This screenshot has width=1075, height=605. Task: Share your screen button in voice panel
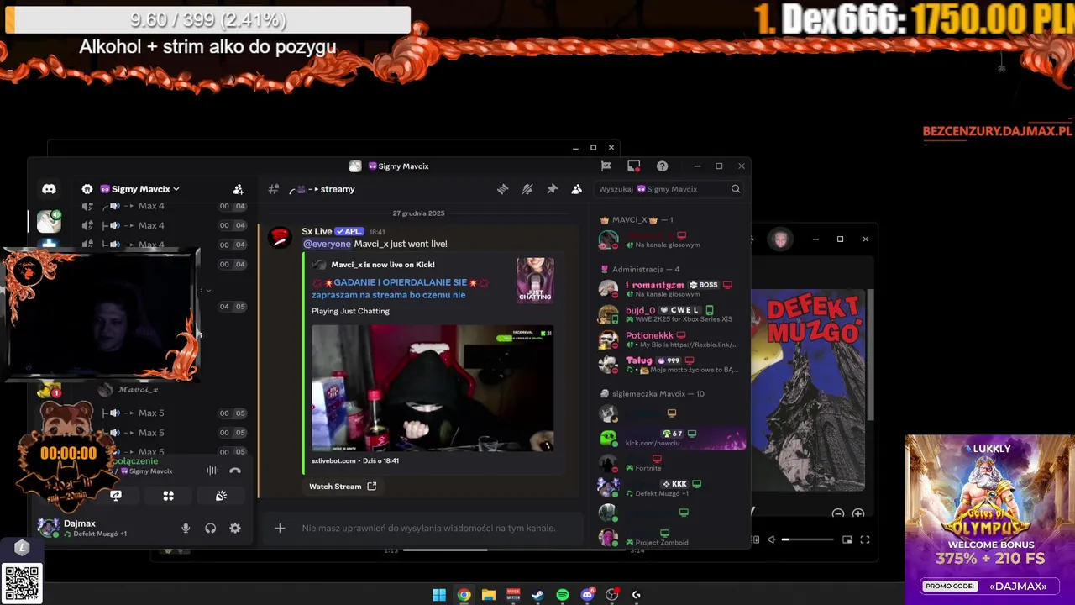(x=116, y=496)
